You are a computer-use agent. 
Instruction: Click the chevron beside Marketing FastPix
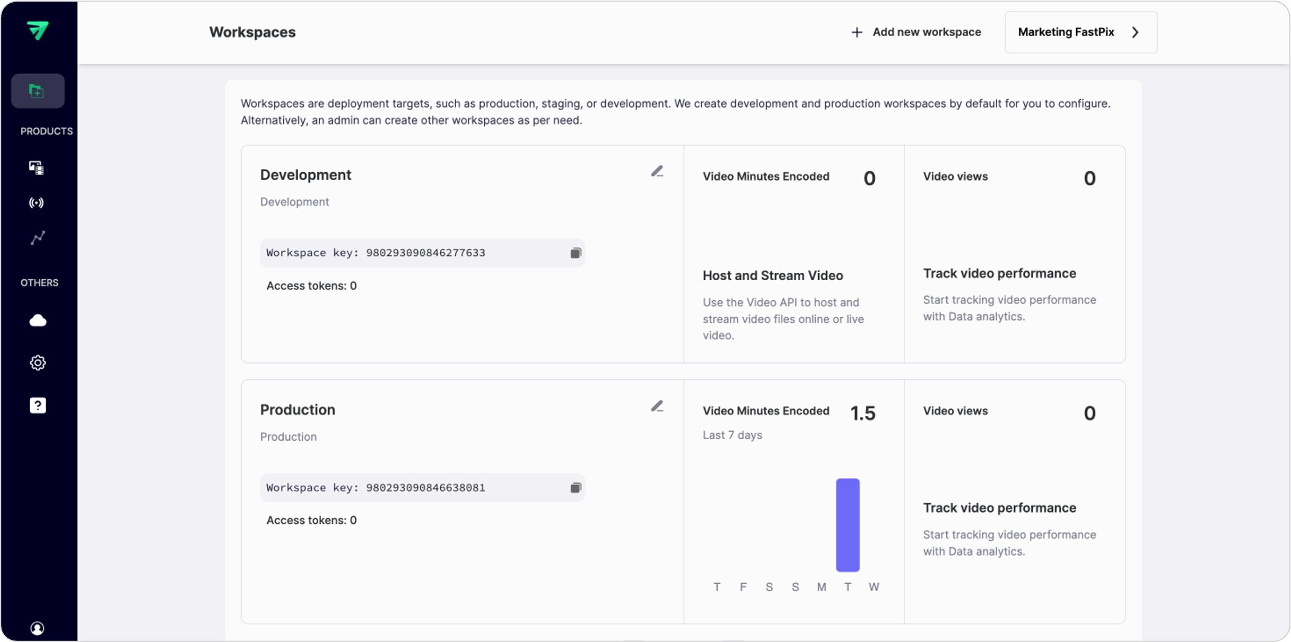click(1136, 32)
